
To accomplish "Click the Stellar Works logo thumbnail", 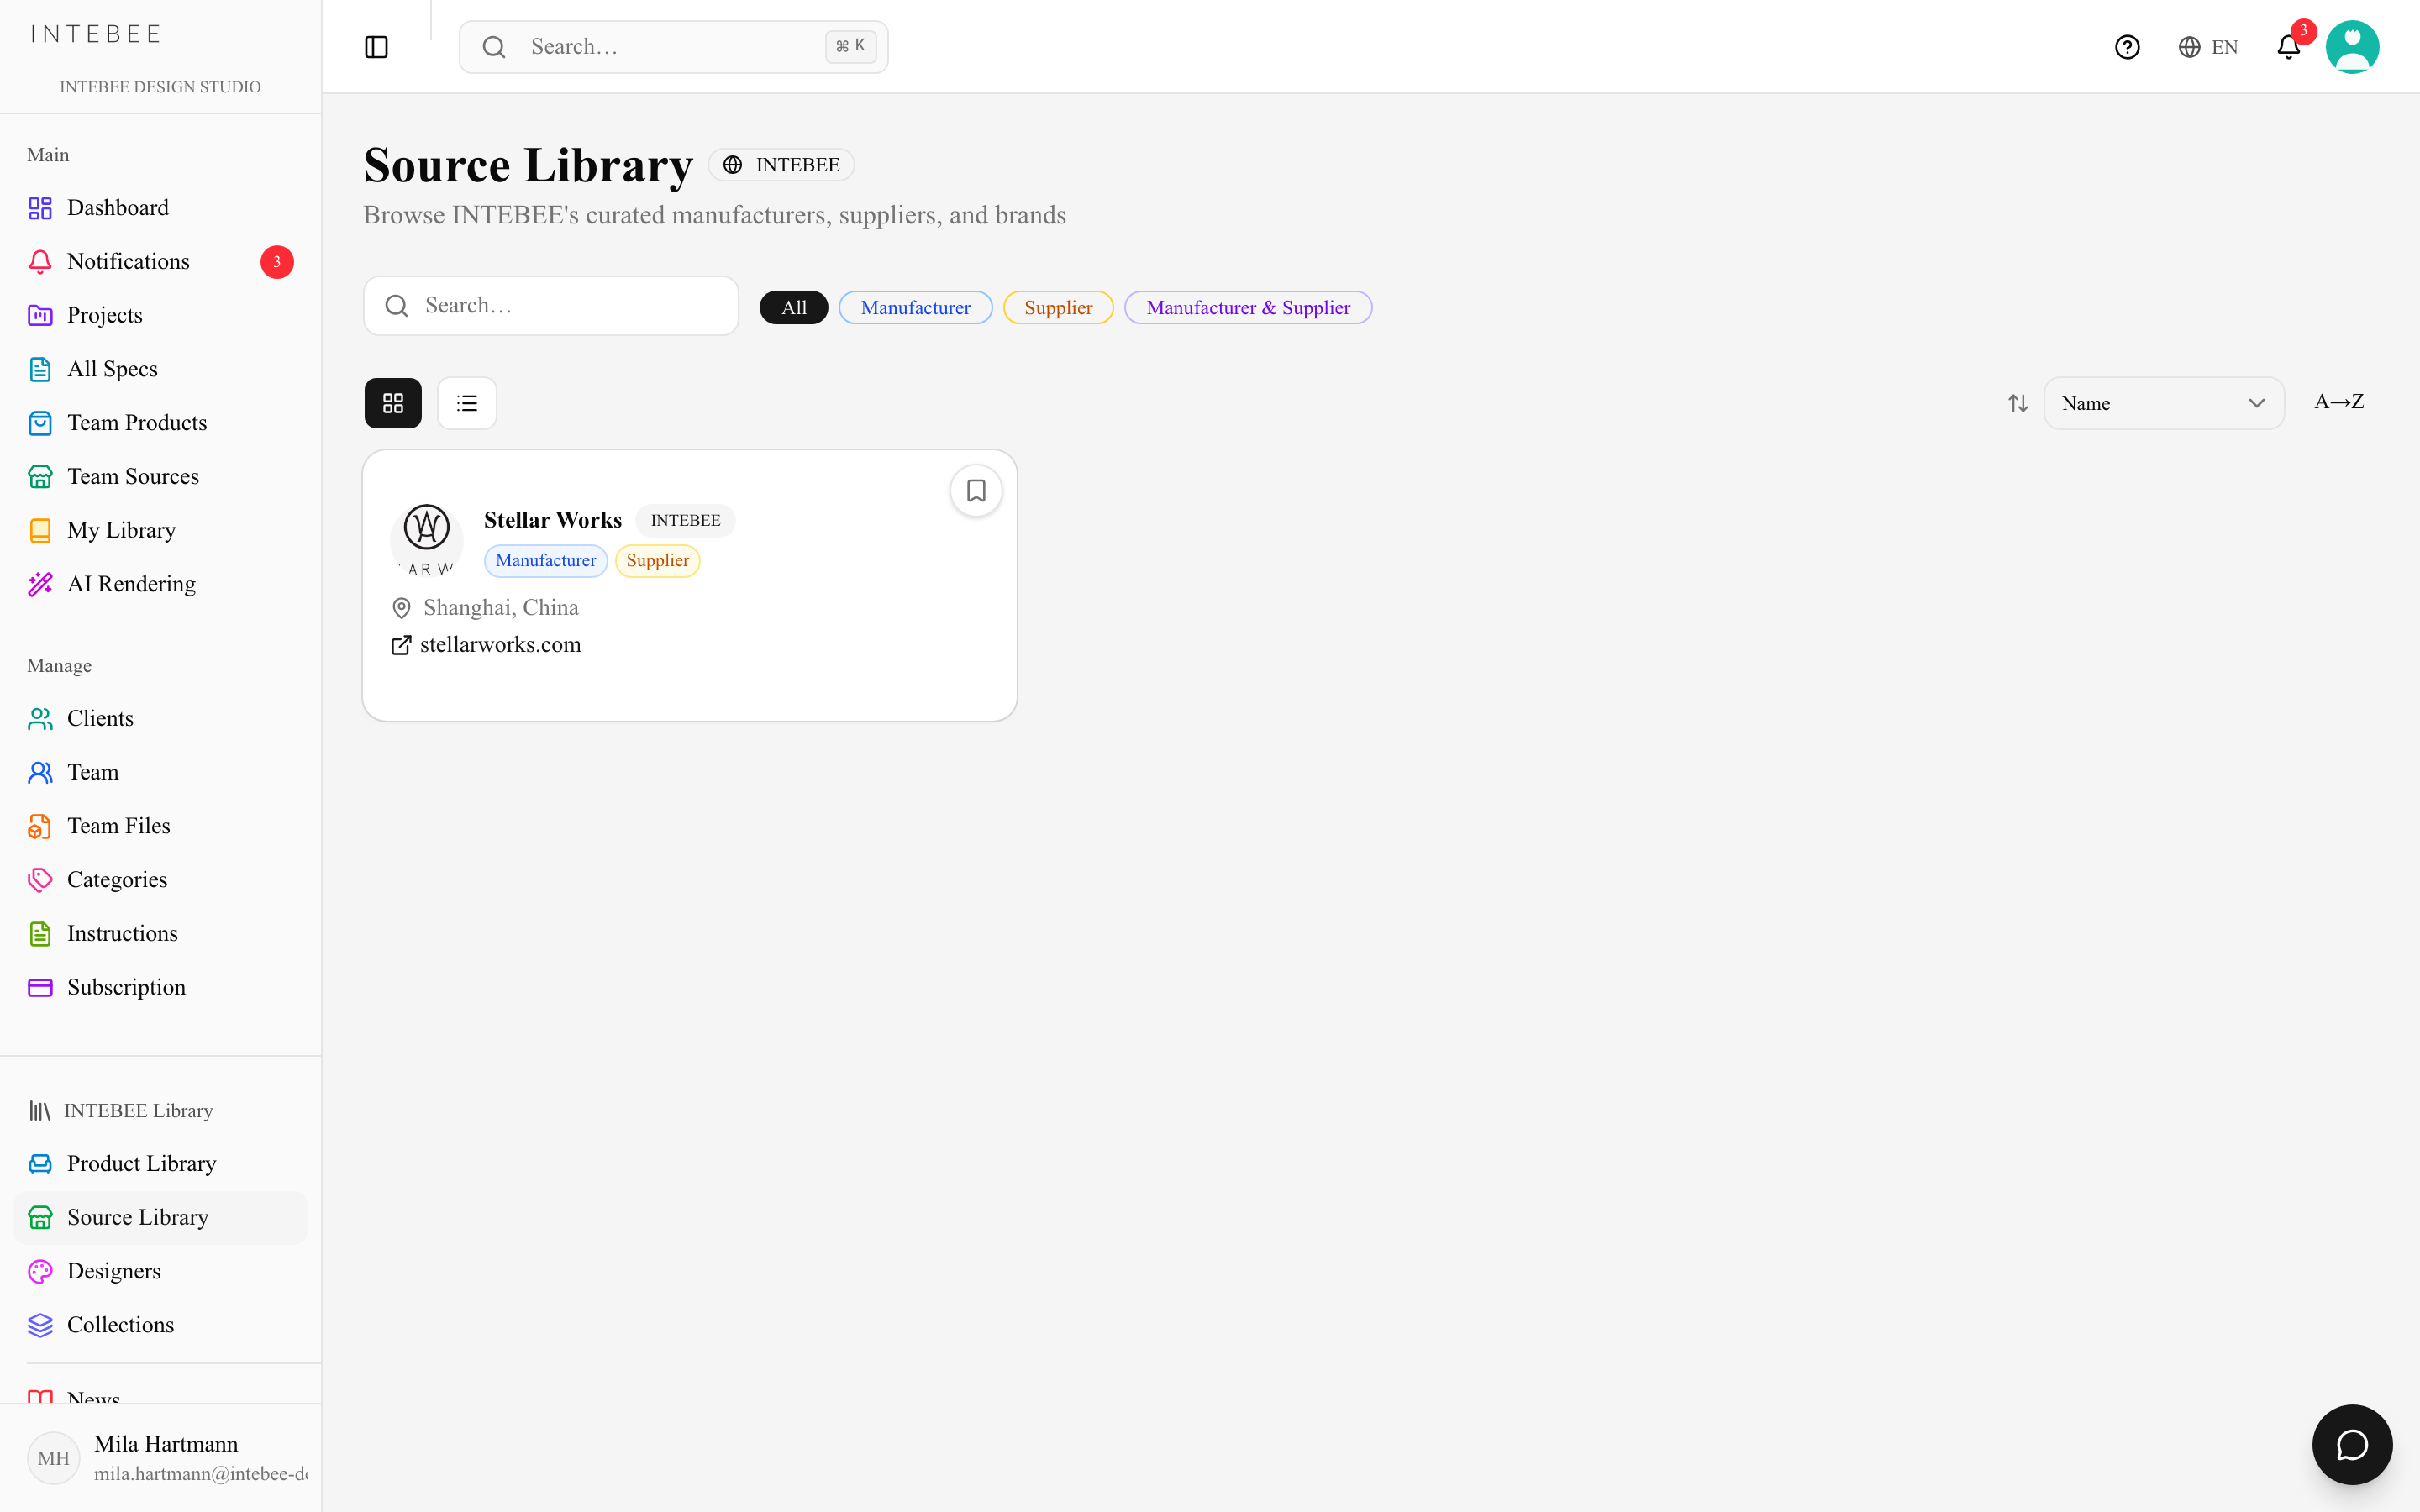I will pyautogui.click(x=427, y=539).
